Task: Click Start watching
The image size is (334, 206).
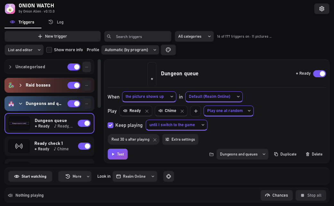Action: 30,176
